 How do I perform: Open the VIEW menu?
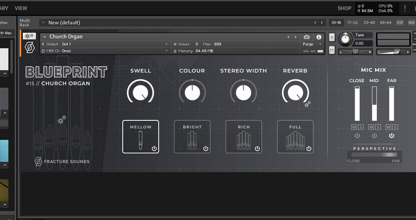tap(21, 8)
